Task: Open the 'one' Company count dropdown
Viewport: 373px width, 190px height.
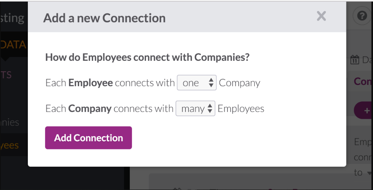Action: pos(197,83)
